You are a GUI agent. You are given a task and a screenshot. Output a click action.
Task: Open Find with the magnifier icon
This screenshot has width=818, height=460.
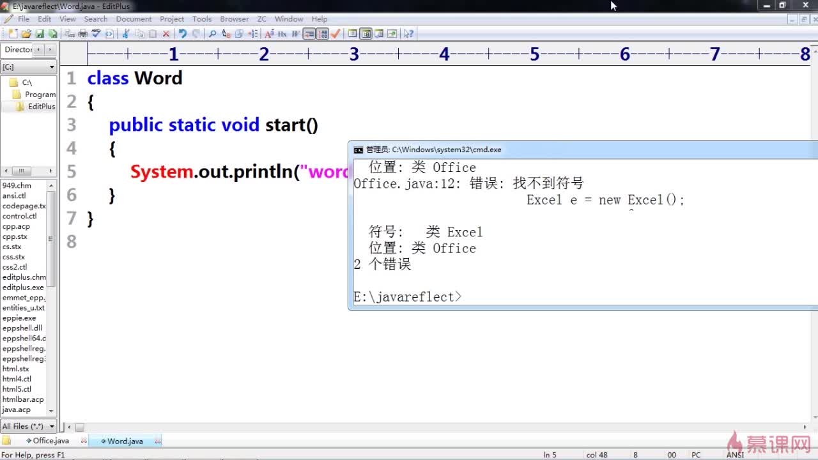point(212,33)
